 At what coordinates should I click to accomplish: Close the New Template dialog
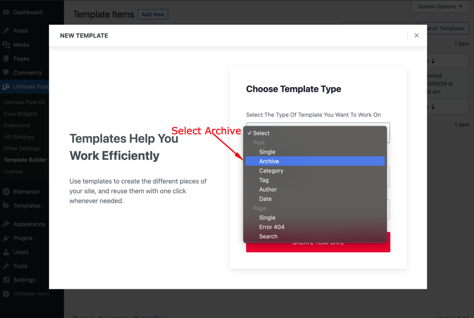(417, 35)
